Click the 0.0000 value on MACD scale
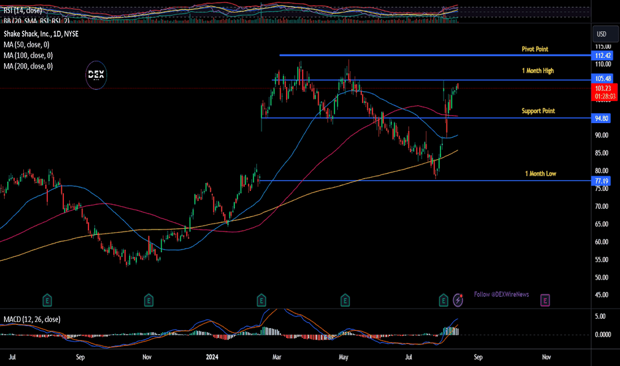 click(603, 335)
